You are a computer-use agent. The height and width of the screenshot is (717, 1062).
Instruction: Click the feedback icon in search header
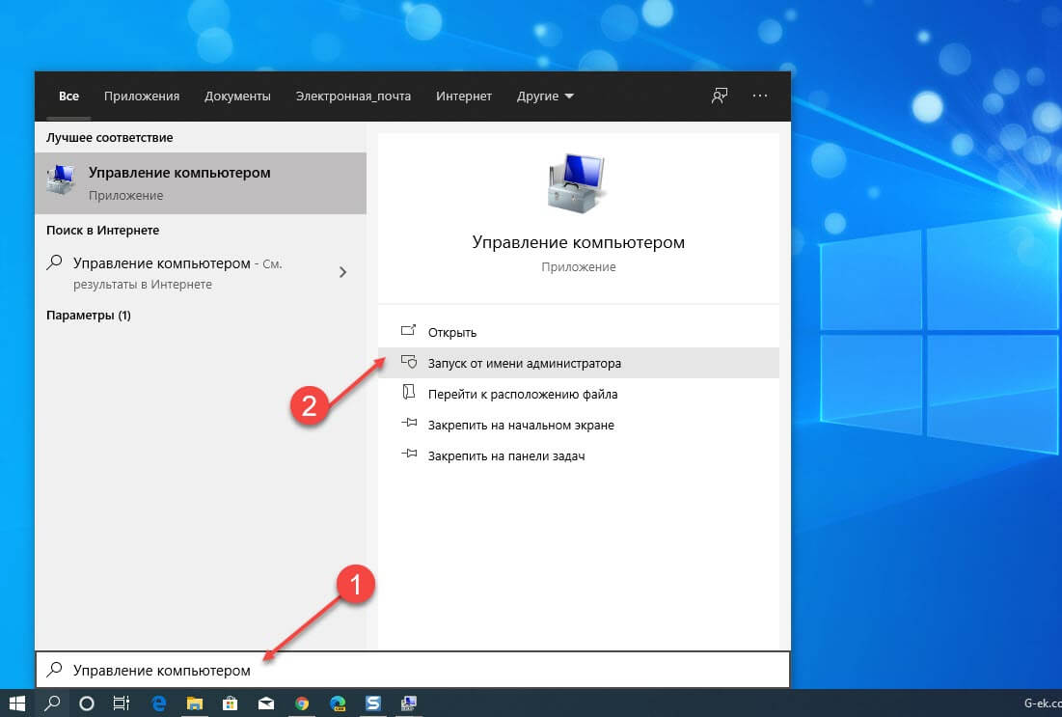[x=720, y=96]
